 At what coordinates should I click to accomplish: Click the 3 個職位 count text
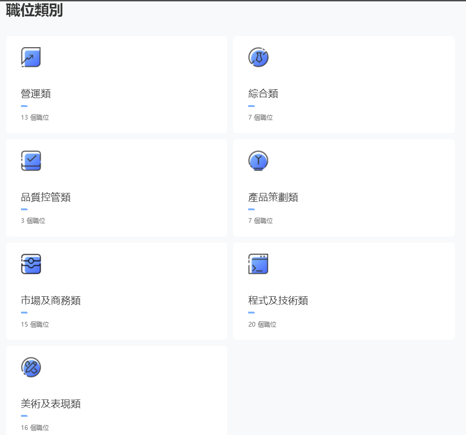[33, 221]
